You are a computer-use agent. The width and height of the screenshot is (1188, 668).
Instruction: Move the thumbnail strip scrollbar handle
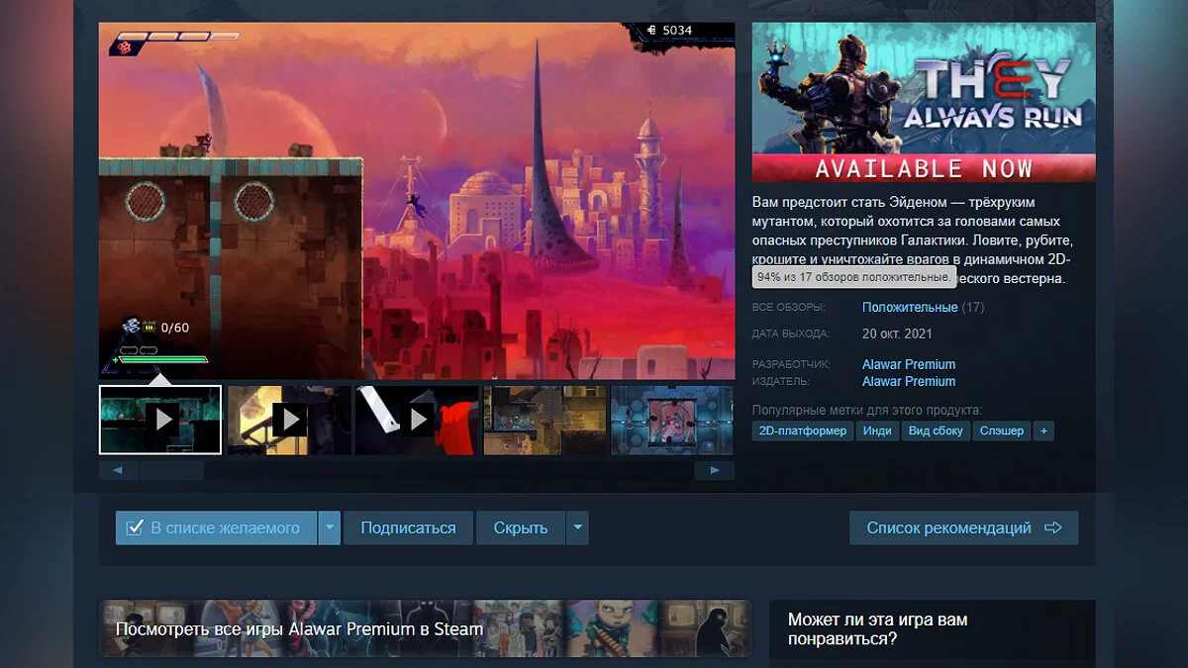point(171,470)
